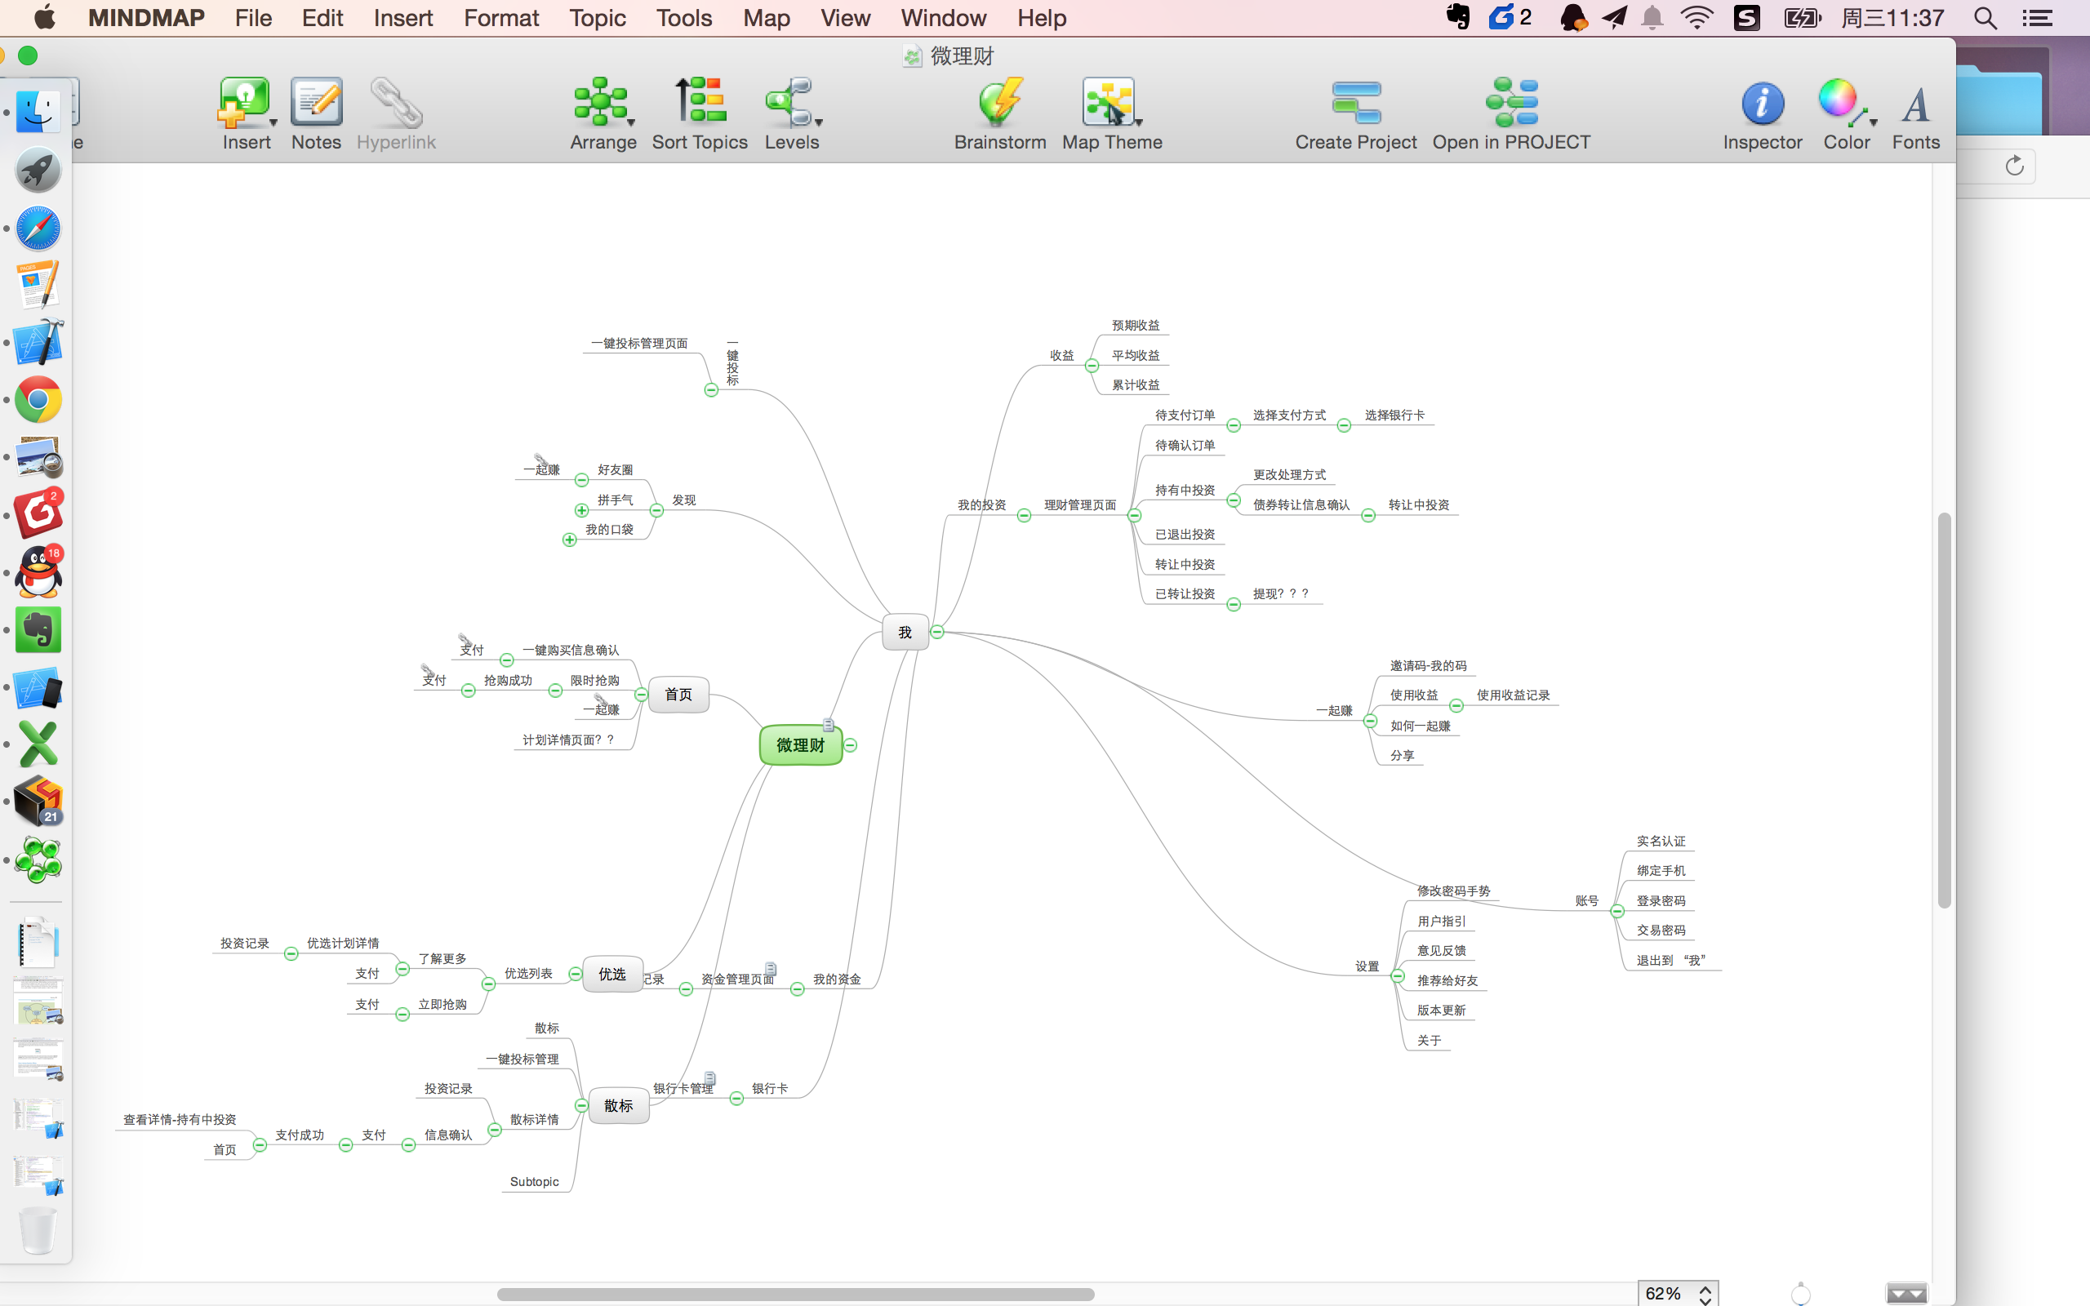
Task: Select the 优选 main topic
Action: tap(612, 975)
